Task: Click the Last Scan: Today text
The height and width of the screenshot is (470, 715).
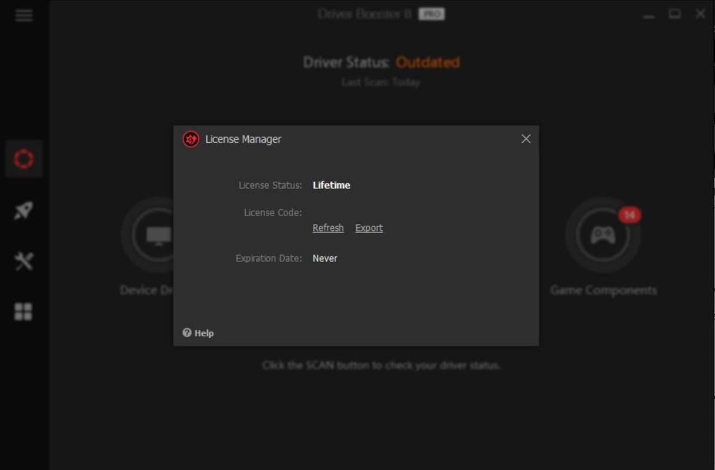Action: pos(381,82)
